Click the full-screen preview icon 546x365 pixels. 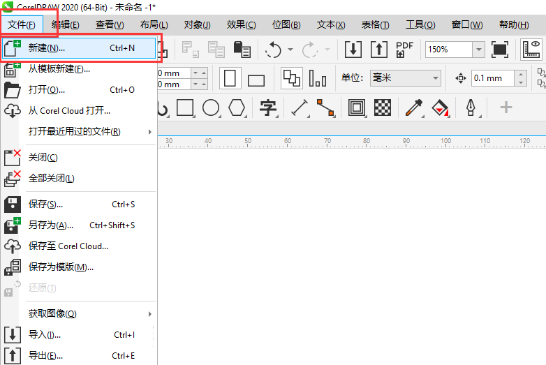(x=500, y=50)
